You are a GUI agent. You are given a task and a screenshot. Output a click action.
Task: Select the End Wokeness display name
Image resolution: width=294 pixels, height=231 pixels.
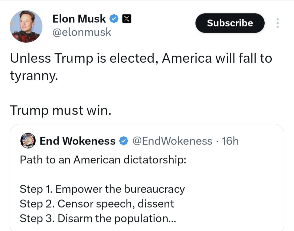tap(77, 141)
